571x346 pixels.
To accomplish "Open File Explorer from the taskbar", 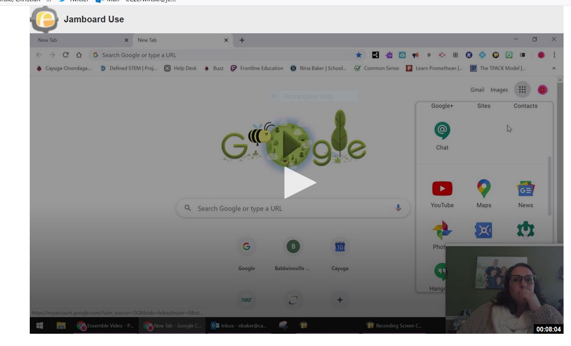I will point(61,325).
